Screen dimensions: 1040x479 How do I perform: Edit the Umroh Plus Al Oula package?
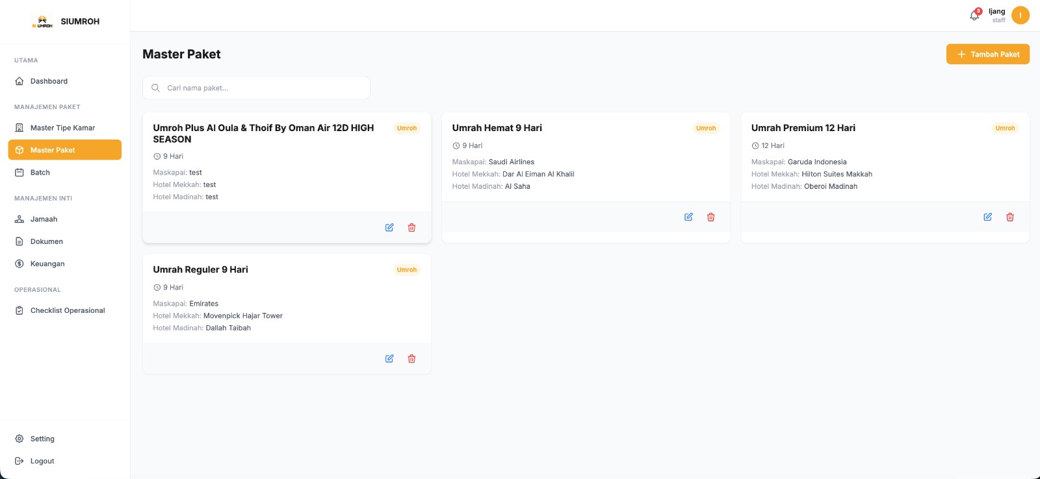pos(389,228)
